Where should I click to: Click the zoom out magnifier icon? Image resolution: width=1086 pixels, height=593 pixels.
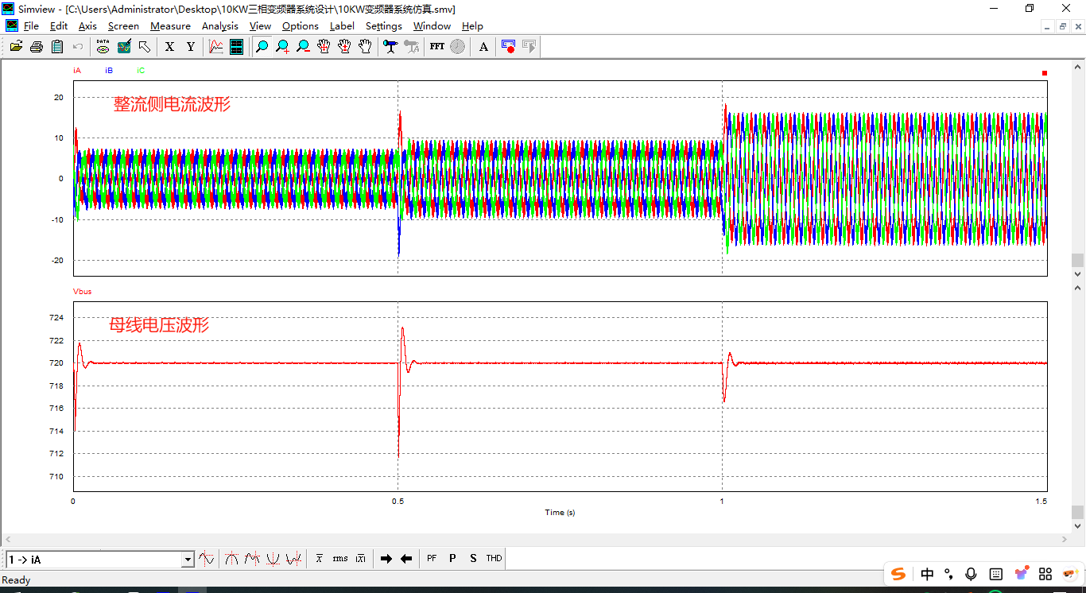click(303, 47)
